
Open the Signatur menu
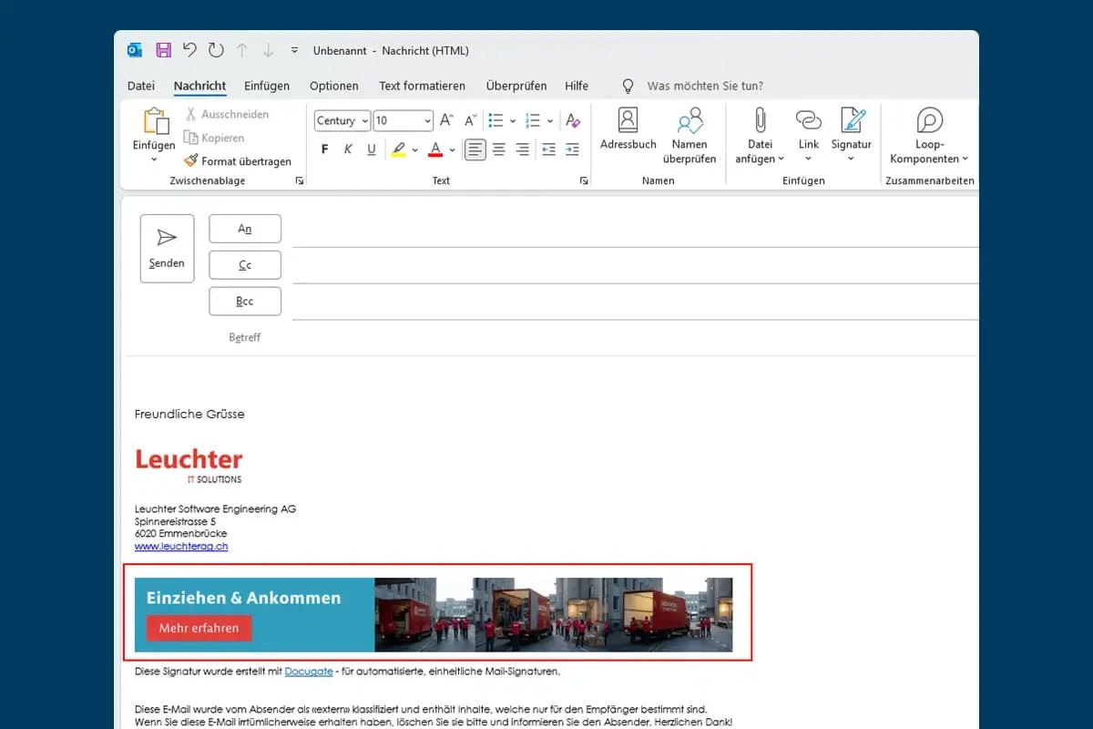[x=852, y=135]
